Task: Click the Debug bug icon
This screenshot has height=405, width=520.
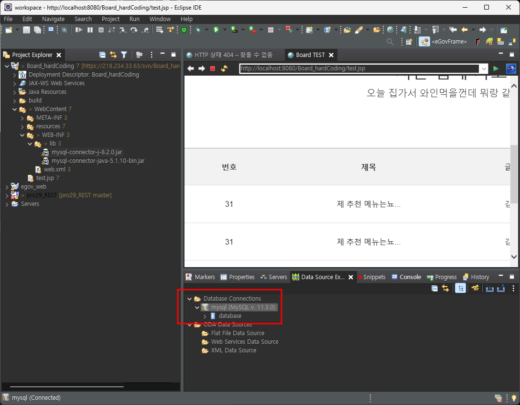Action: [198, 30]
